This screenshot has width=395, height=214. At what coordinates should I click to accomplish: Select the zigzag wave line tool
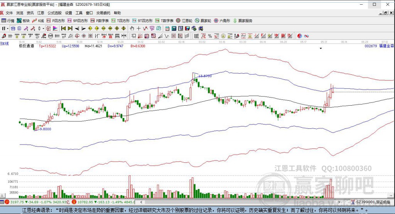tap(167, 36)
